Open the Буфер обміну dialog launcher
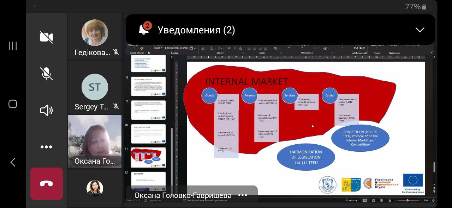452x208 pixels. point(149,53)
